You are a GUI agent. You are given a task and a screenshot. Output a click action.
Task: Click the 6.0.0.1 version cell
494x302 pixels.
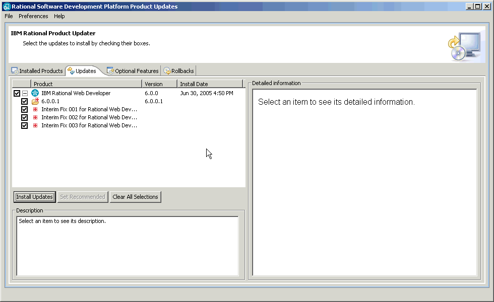154,101
